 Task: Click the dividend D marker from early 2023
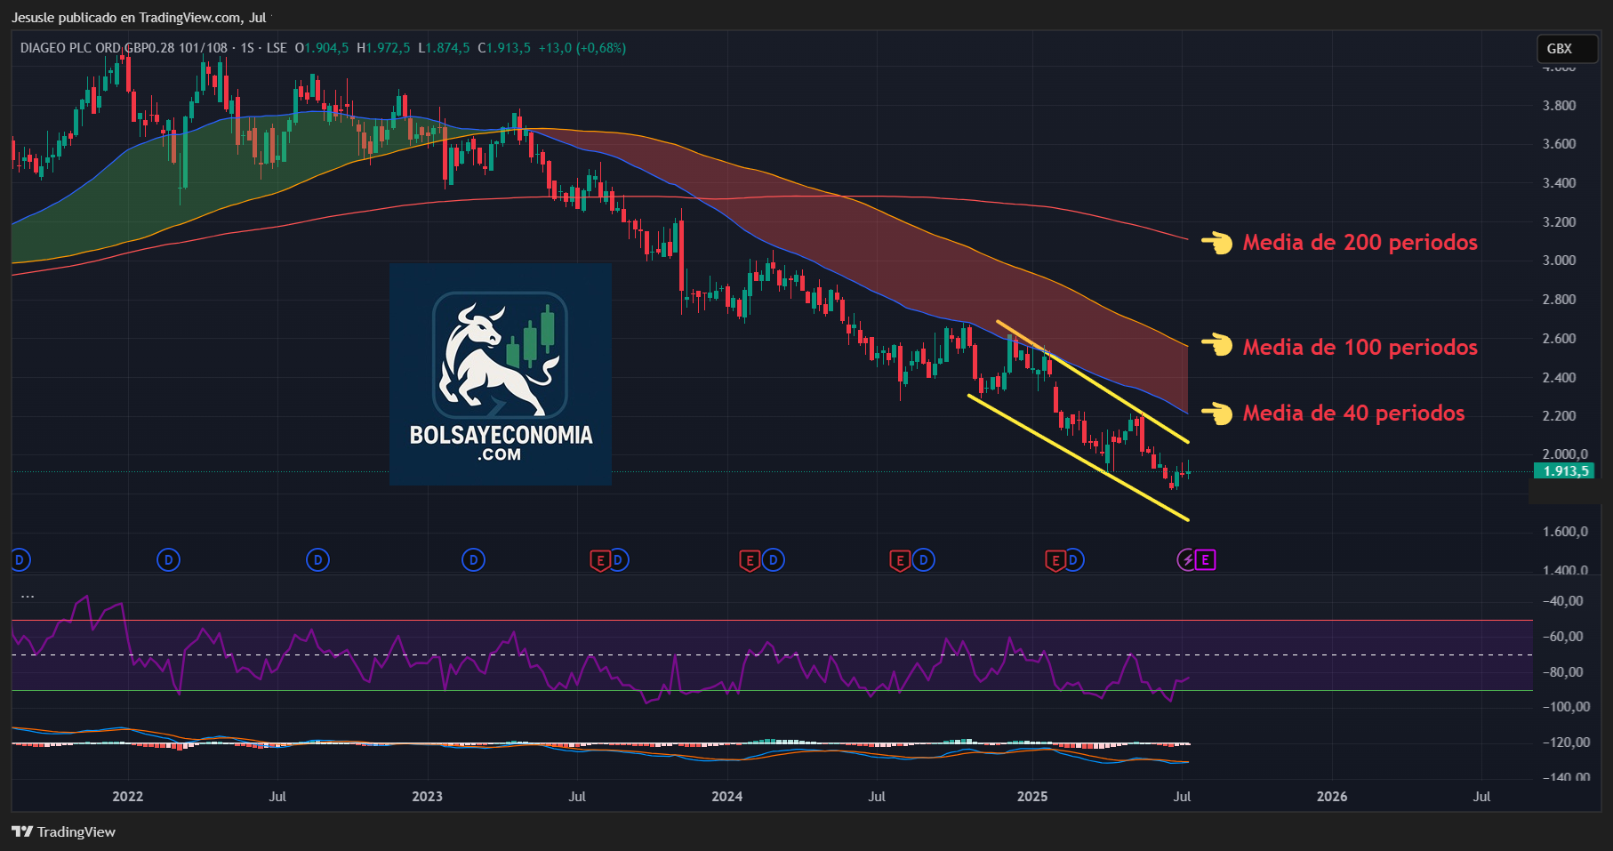474,560
